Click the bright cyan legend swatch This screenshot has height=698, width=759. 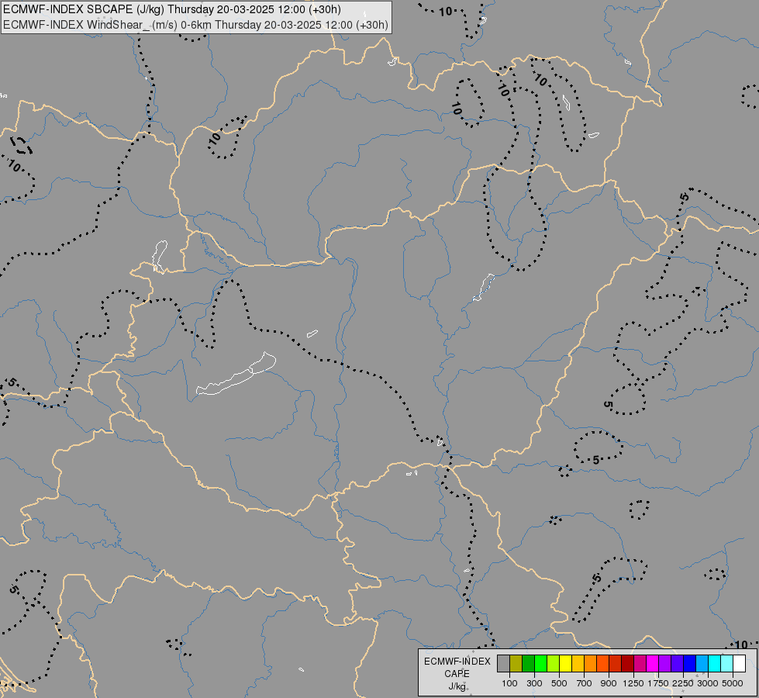coord(715,663)
